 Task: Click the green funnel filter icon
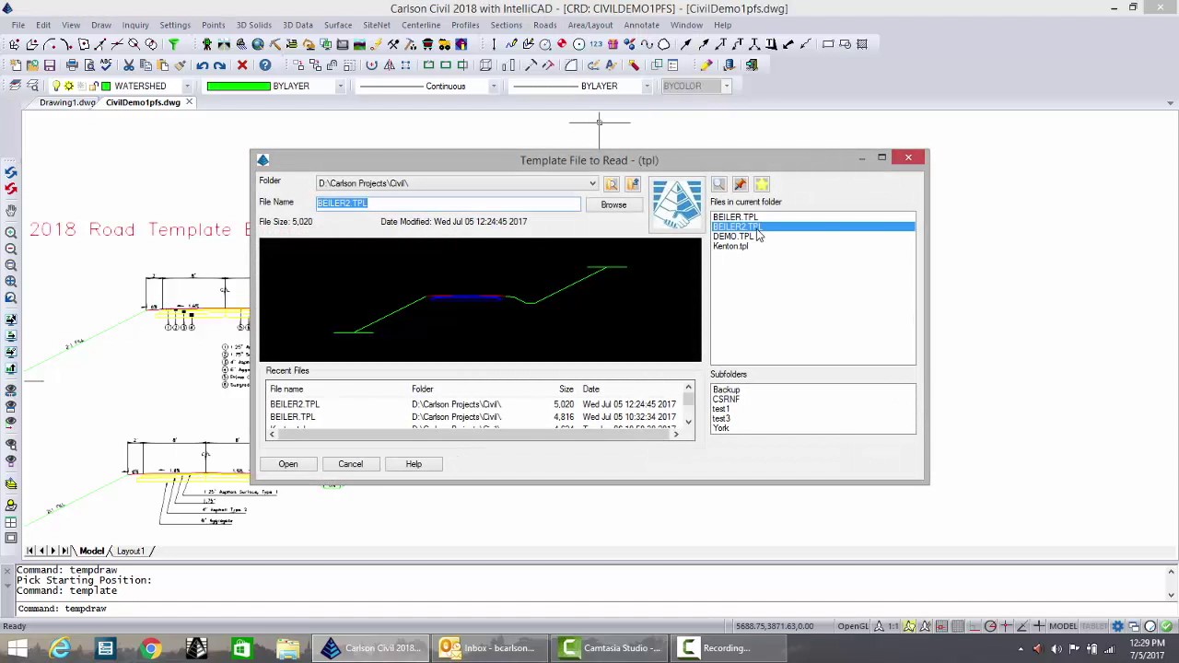pyautogui.click(x=173, y=44)
